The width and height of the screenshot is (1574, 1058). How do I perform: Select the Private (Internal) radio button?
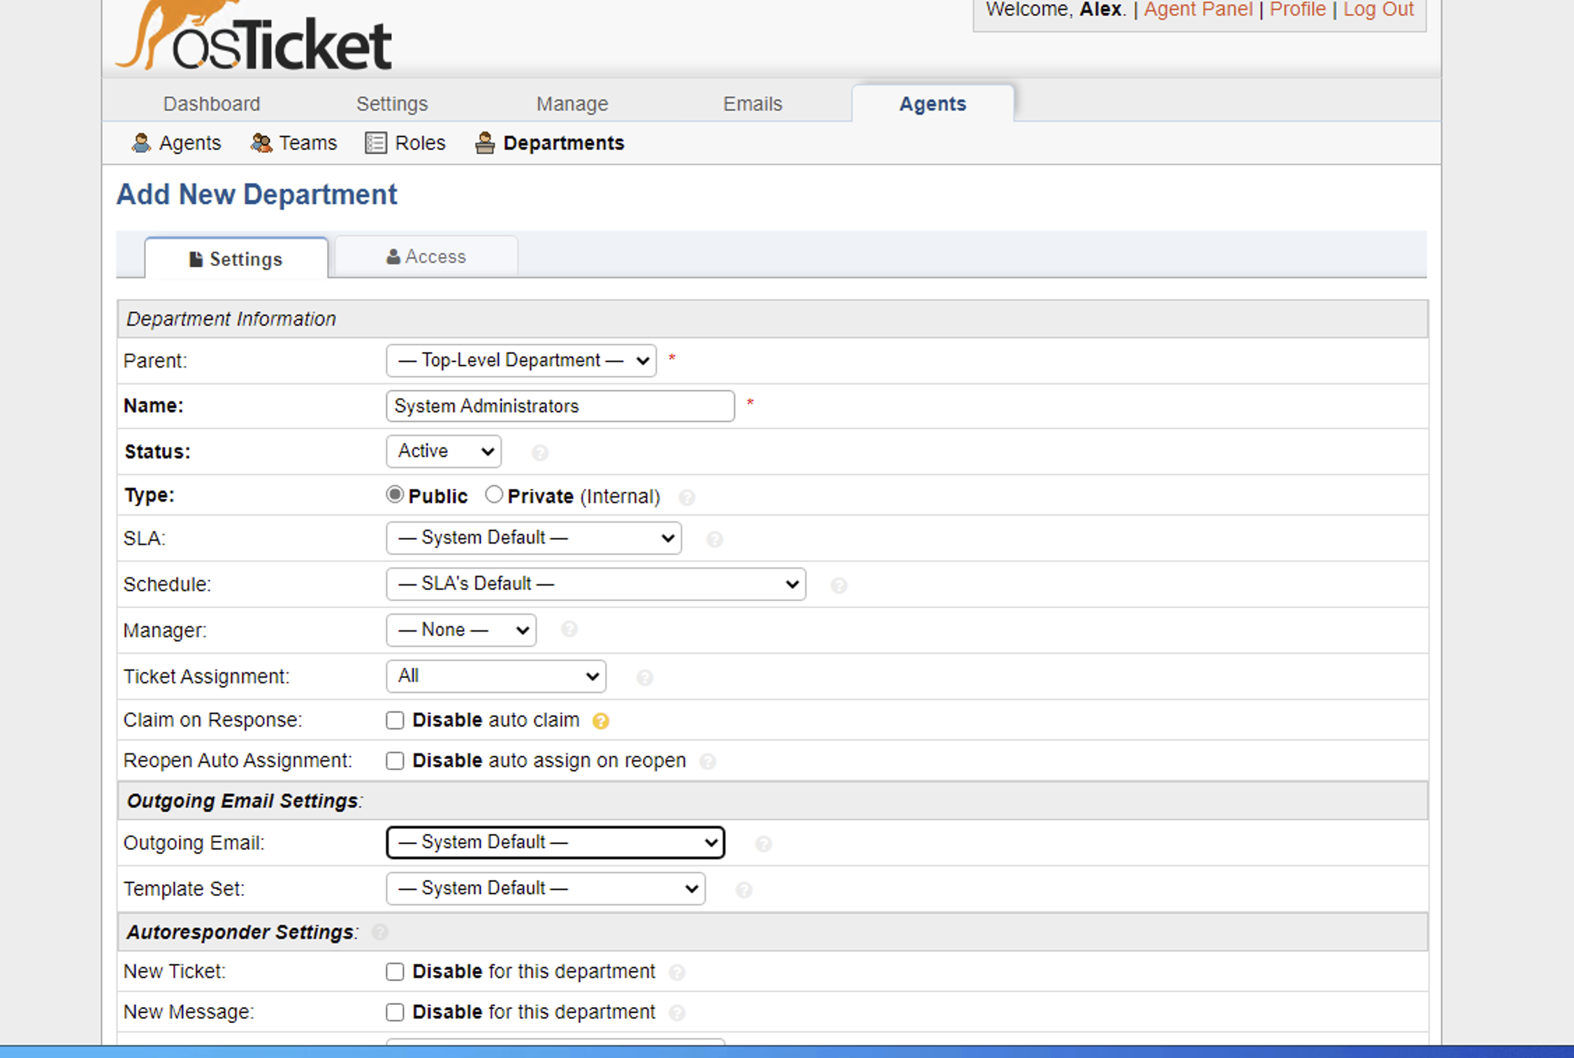494,495
